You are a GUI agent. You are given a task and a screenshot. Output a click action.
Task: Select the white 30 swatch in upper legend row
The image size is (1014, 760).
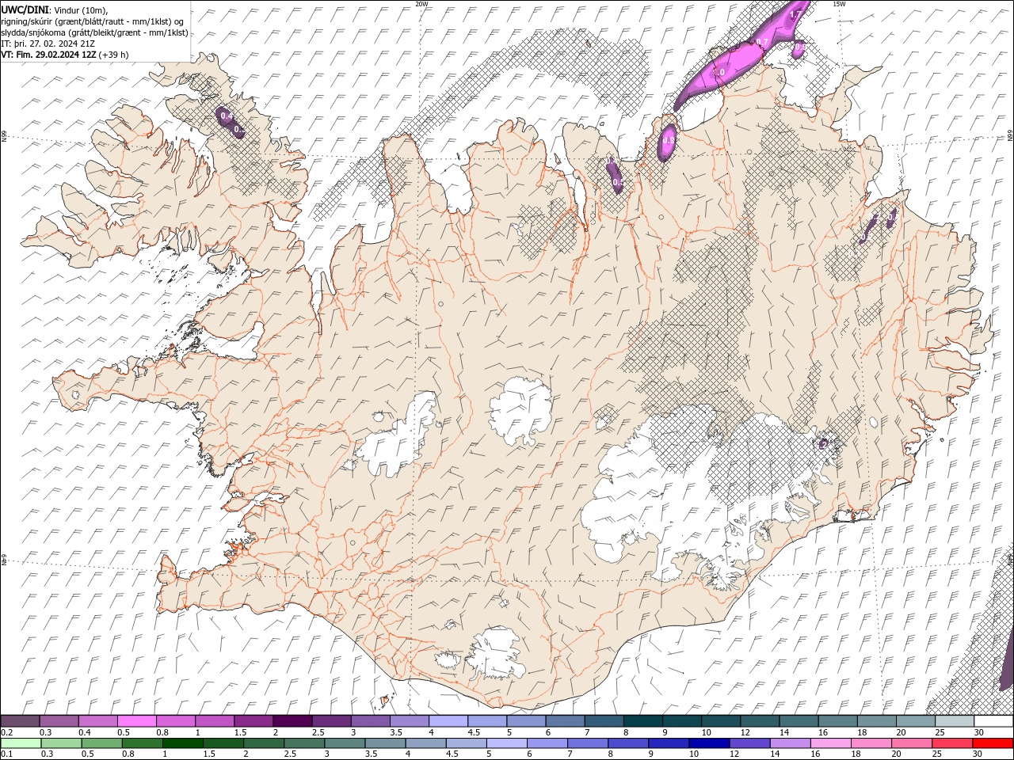click(x=994, y=721)
